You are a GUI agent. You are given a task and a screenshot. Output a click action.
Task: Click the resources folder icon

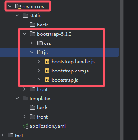coord(18,7)
